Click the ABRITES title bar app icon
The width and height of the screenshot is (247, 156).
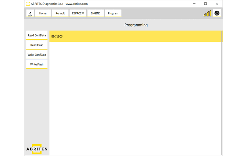click(28, 4)
